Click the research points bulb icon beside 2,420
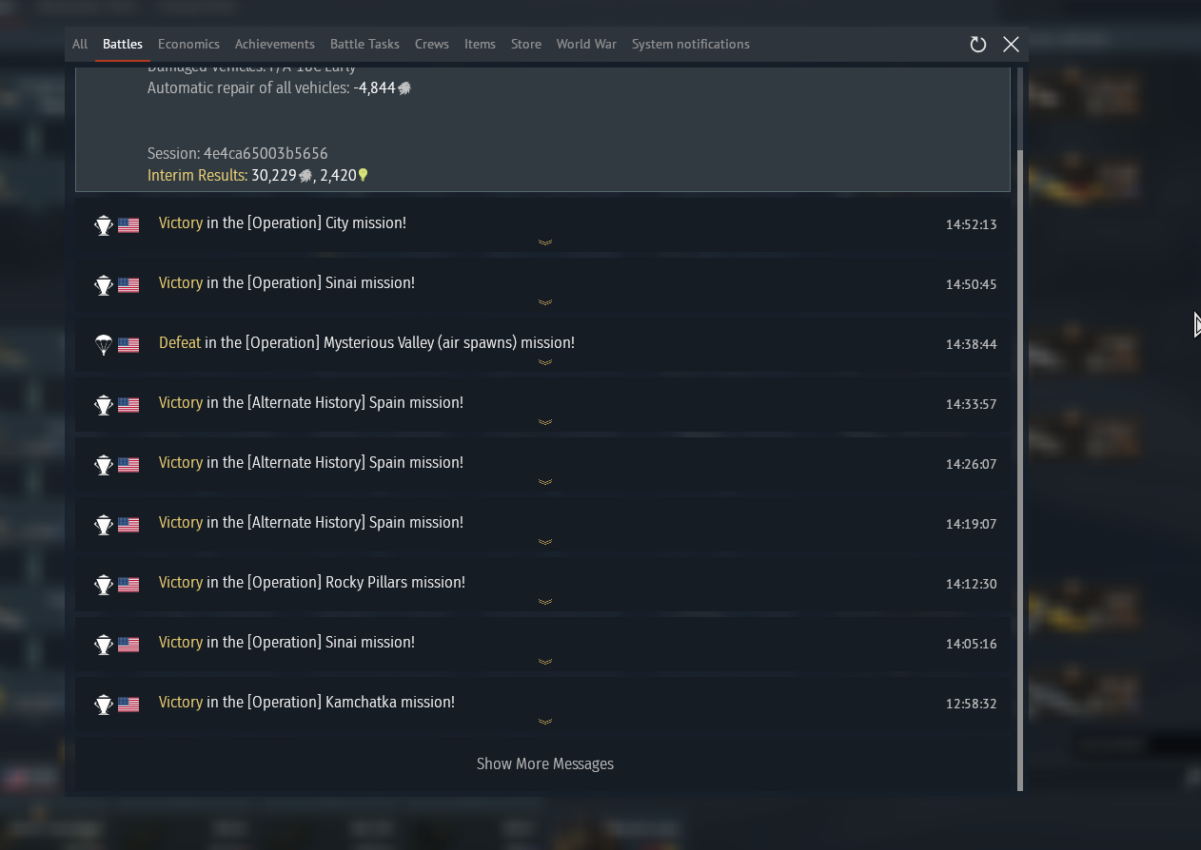Viewport: 1201px width, 850px height. coord(363,175)
